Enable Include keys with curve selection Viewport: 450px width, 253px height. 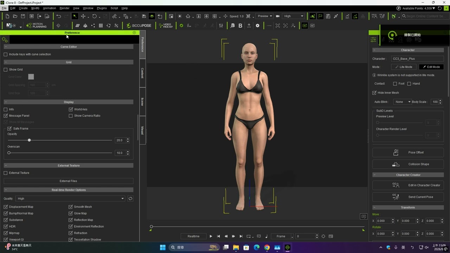(x=6, y=54)
